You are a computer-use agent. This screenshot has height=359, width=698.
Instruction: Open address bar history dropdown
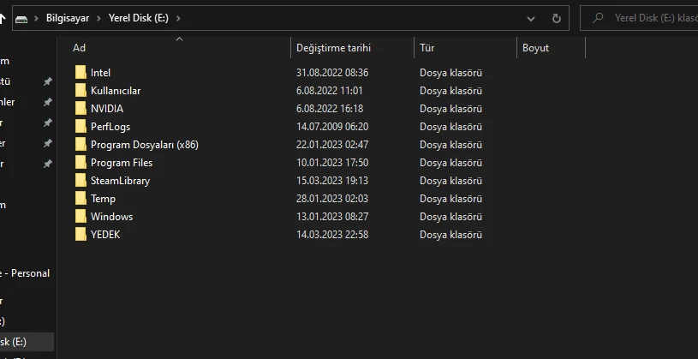point(531,19)
